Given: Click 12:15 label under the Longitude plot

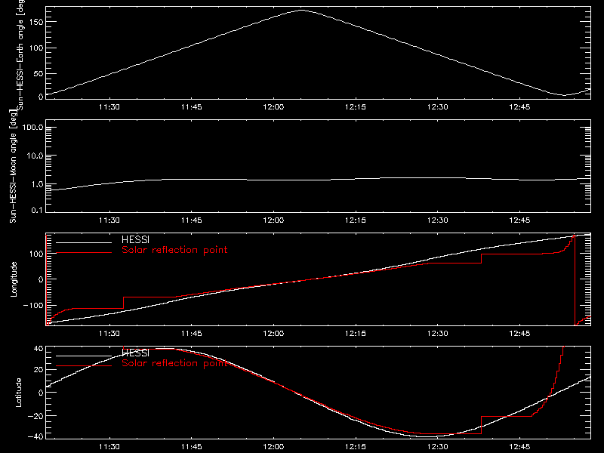Looking at the screenshot, I should tap(356, 334).
